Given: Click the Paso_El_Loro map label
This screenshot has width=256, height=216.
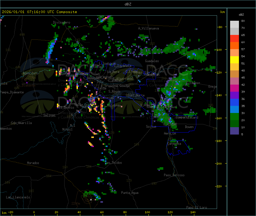Looking at the screenshot, I should [x=197, y=207].
